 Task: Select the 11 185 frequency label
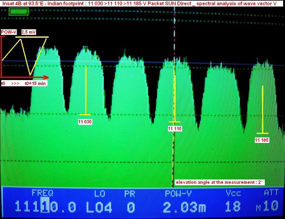click(262, 140)
